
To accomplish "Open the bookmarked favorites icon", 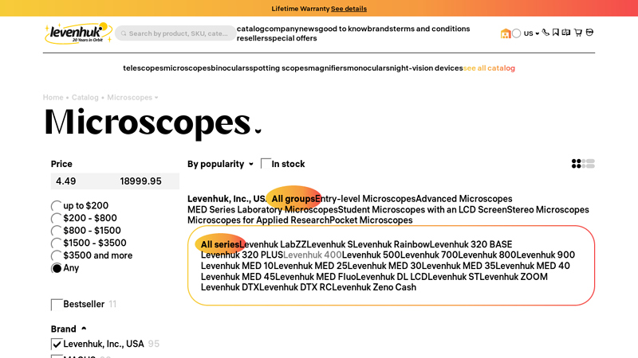I will 556,33.
